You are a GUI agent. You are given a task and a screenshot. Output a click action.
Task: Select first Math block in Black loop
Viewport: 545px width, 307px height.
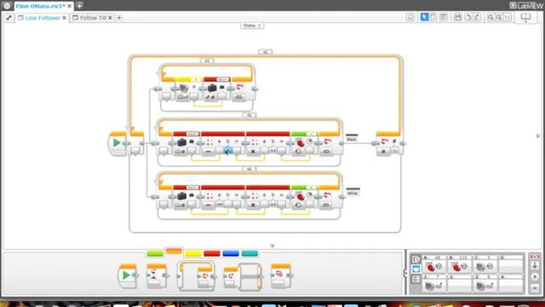(222, 144)
